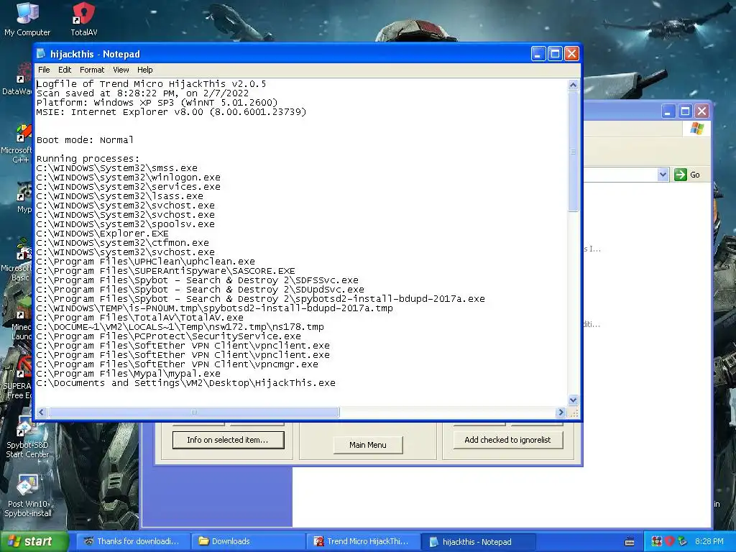Select the SUPERAntiSpyware Free Edition desktop icon
This screenshot has width=736, height=552.
(17, 378)
